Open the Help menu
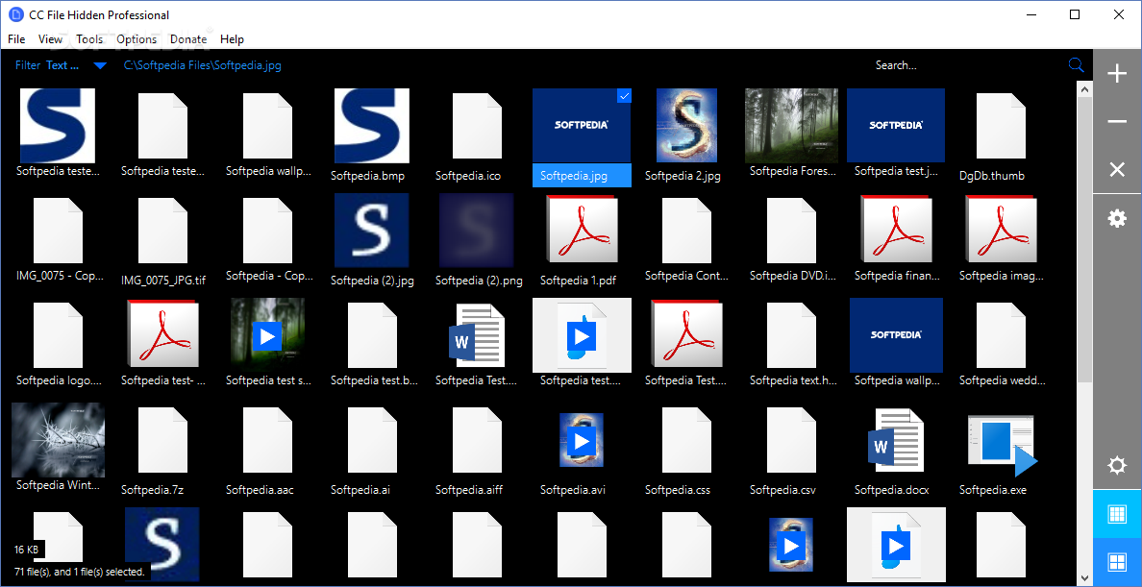Screen dimensions: 1142x587 click(232, 39)
